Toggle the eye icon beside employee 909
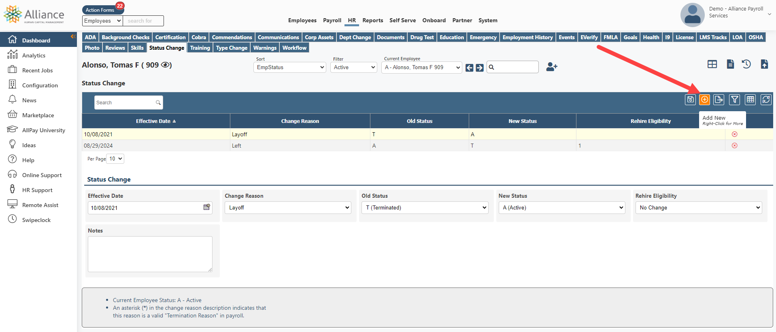The width and height of the screenshot is (776, 332). tap(166, 65)
